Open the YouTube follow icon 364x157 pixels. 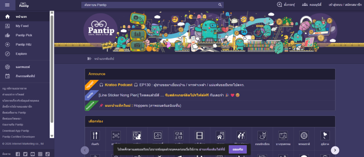point(33,154)
